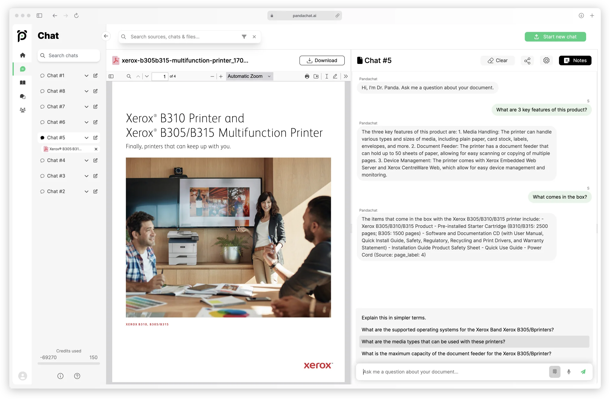Open Chat #2 in the chat list
610x399 pixels.
tap(56, 191)
